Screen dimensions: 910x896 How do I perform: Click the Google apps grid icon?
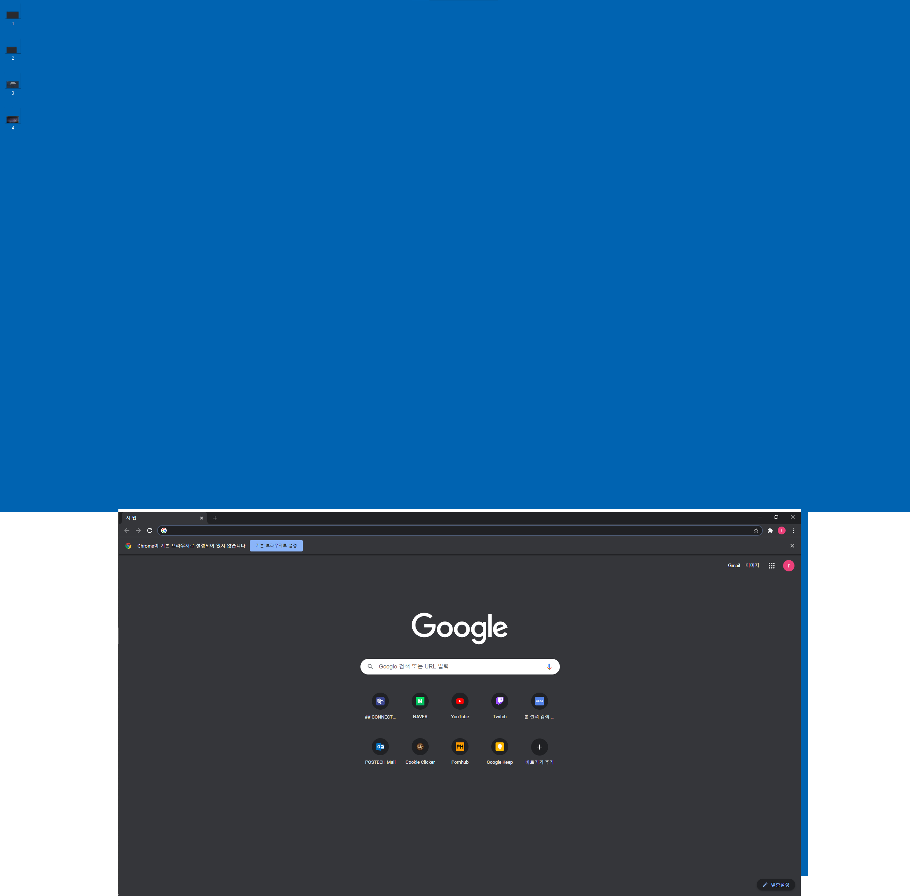771,565
